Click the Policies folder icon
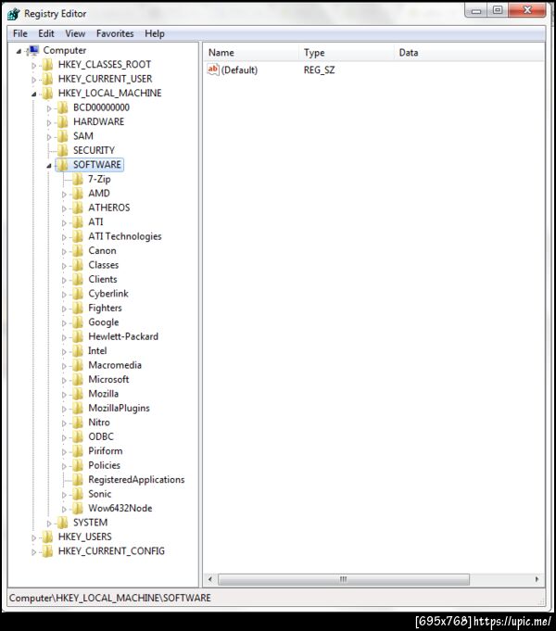This screenshot has height=631, width=556. point(78,465)
